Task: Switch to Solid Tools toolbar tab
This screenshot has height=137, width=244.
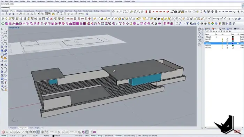Action: click(68, 11)
